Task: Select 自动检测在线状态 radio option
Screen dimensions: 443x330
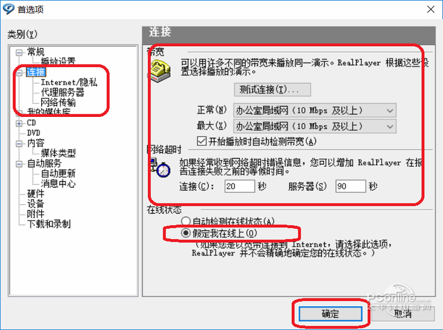Action: [185, 221]
